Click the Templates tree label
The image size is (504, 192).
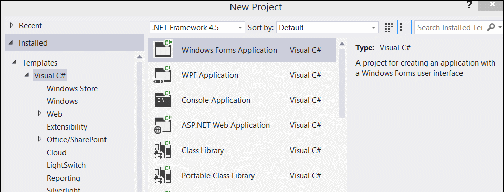point(39,63)
